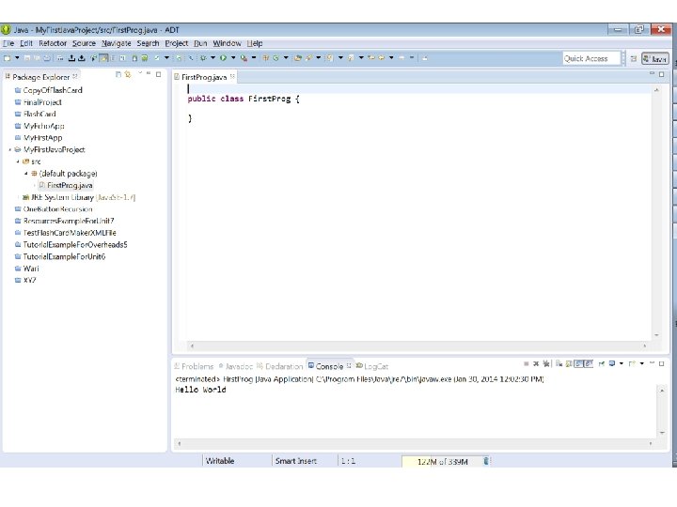Toggle Mark Occurrences in main toolbar
677x507 pixels.
pyautogui.click(x=103, y=58)
